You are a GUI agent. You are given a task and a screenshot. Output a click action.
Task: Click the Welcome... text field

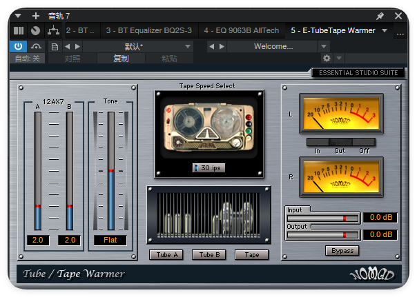point(273,47)
